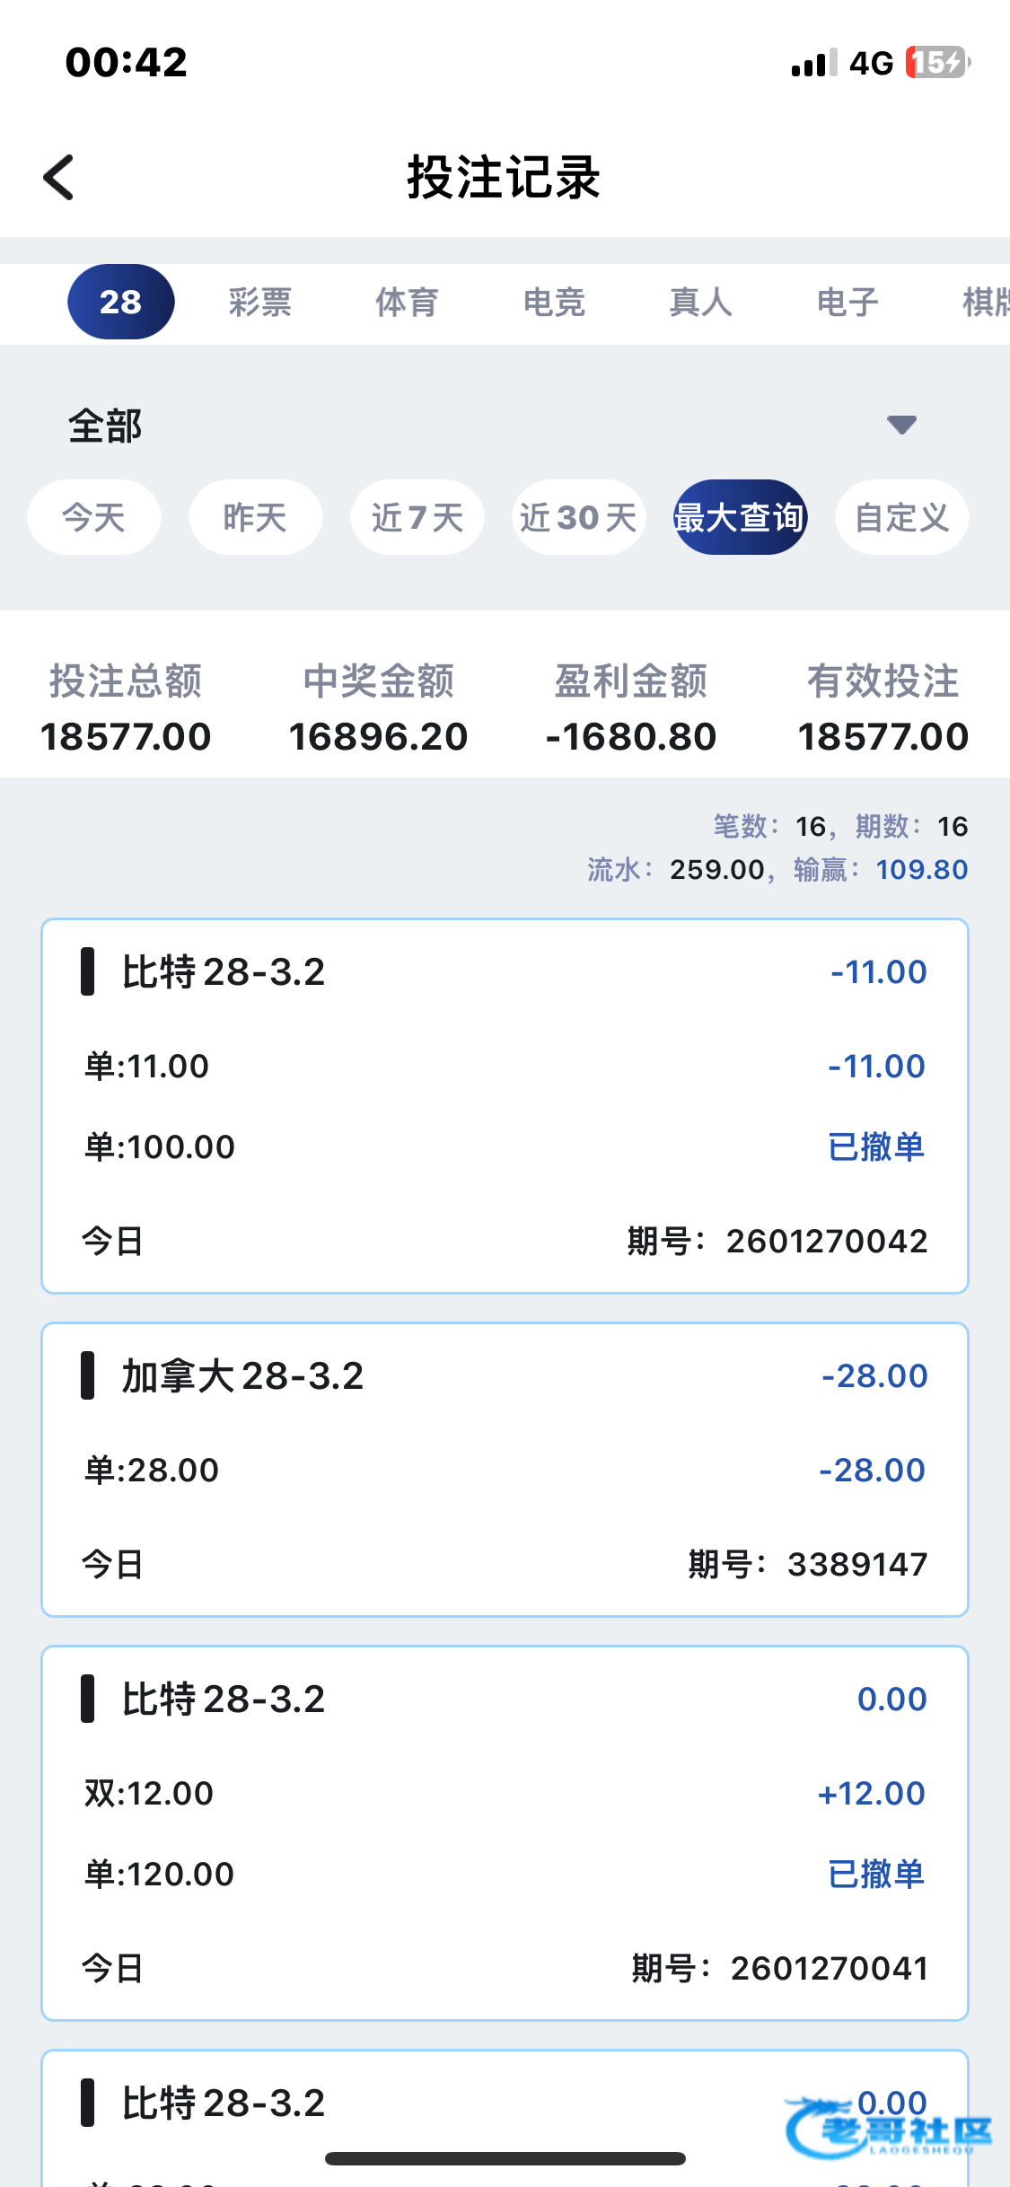Select the 近30天 date filter
This screenshot has width=1010, height=2187.
coord(578,517)
